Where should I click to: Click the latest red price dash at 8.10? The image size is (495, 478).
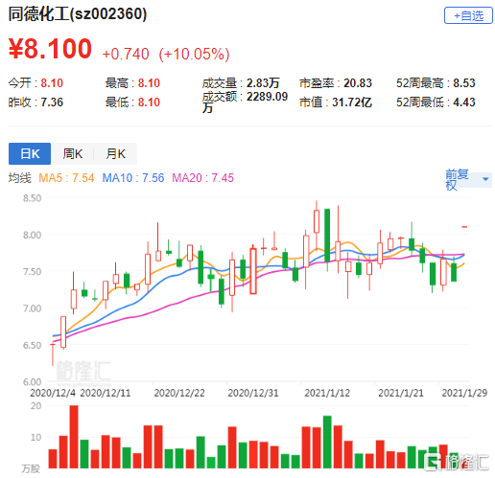pos(464,227)
